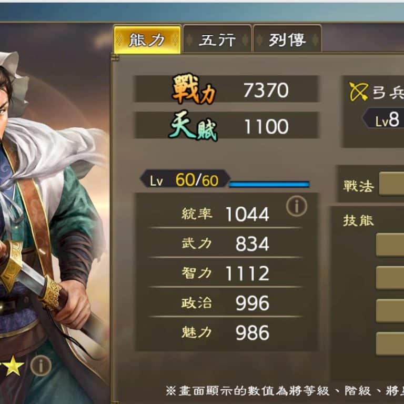
Task: Tap the info icon next to the stars
Action: click(x=41, y=366)
